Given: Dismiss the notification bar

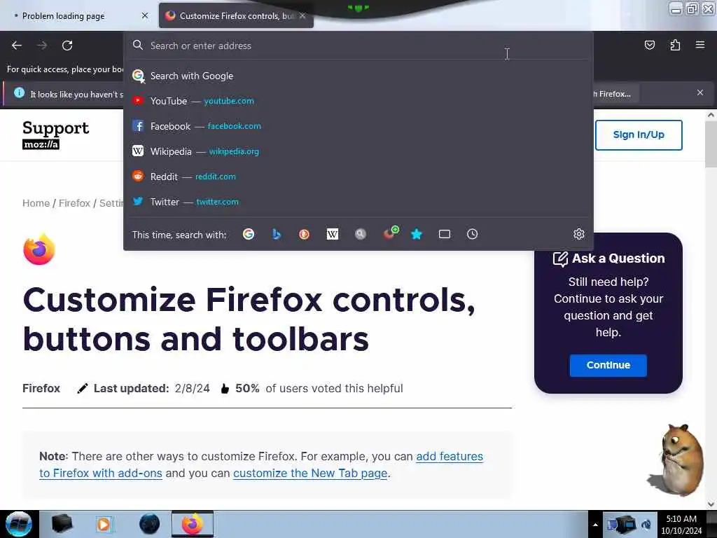Looking at the screenshot, I should coord(700,93).
